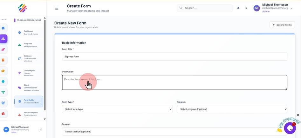301x138 pixels.
Task: Open Client Mgmnt sidebar item
Action: point(29,73)
